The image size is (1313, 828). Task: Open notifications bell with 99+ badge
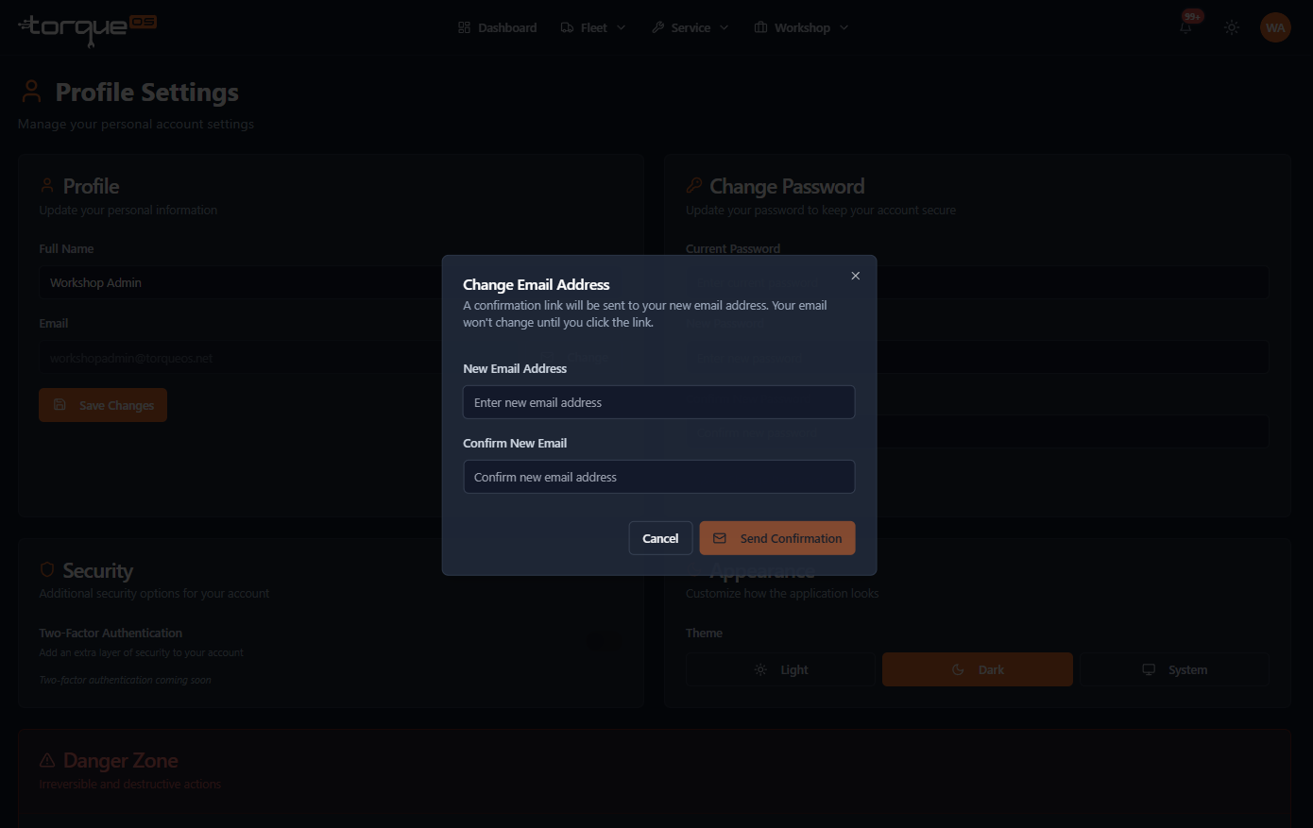click(x=1186, y=26)
